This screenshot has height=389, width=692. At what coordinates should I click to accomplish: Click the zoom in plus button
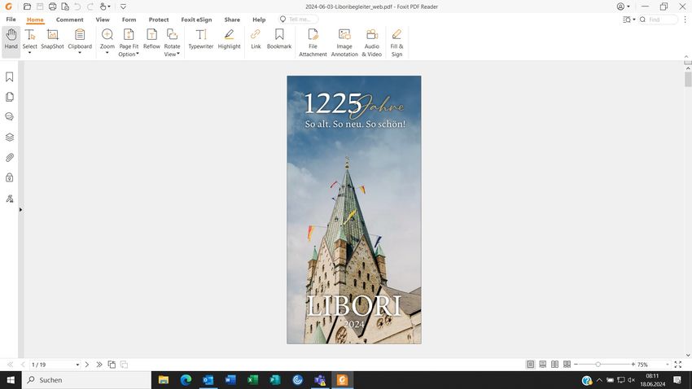633,365
